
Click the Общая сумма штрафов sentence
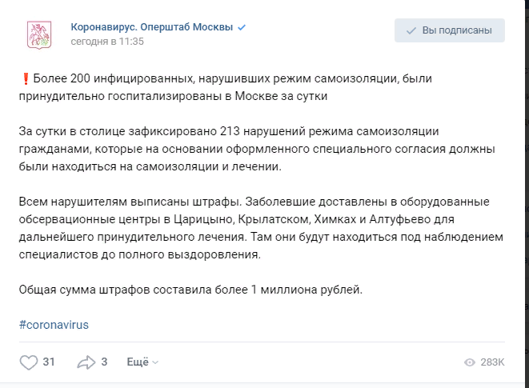(190, 290)
